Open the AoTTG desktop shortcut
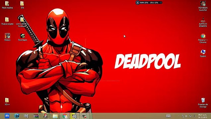This screenshot has height=119, width=211. 203,22
